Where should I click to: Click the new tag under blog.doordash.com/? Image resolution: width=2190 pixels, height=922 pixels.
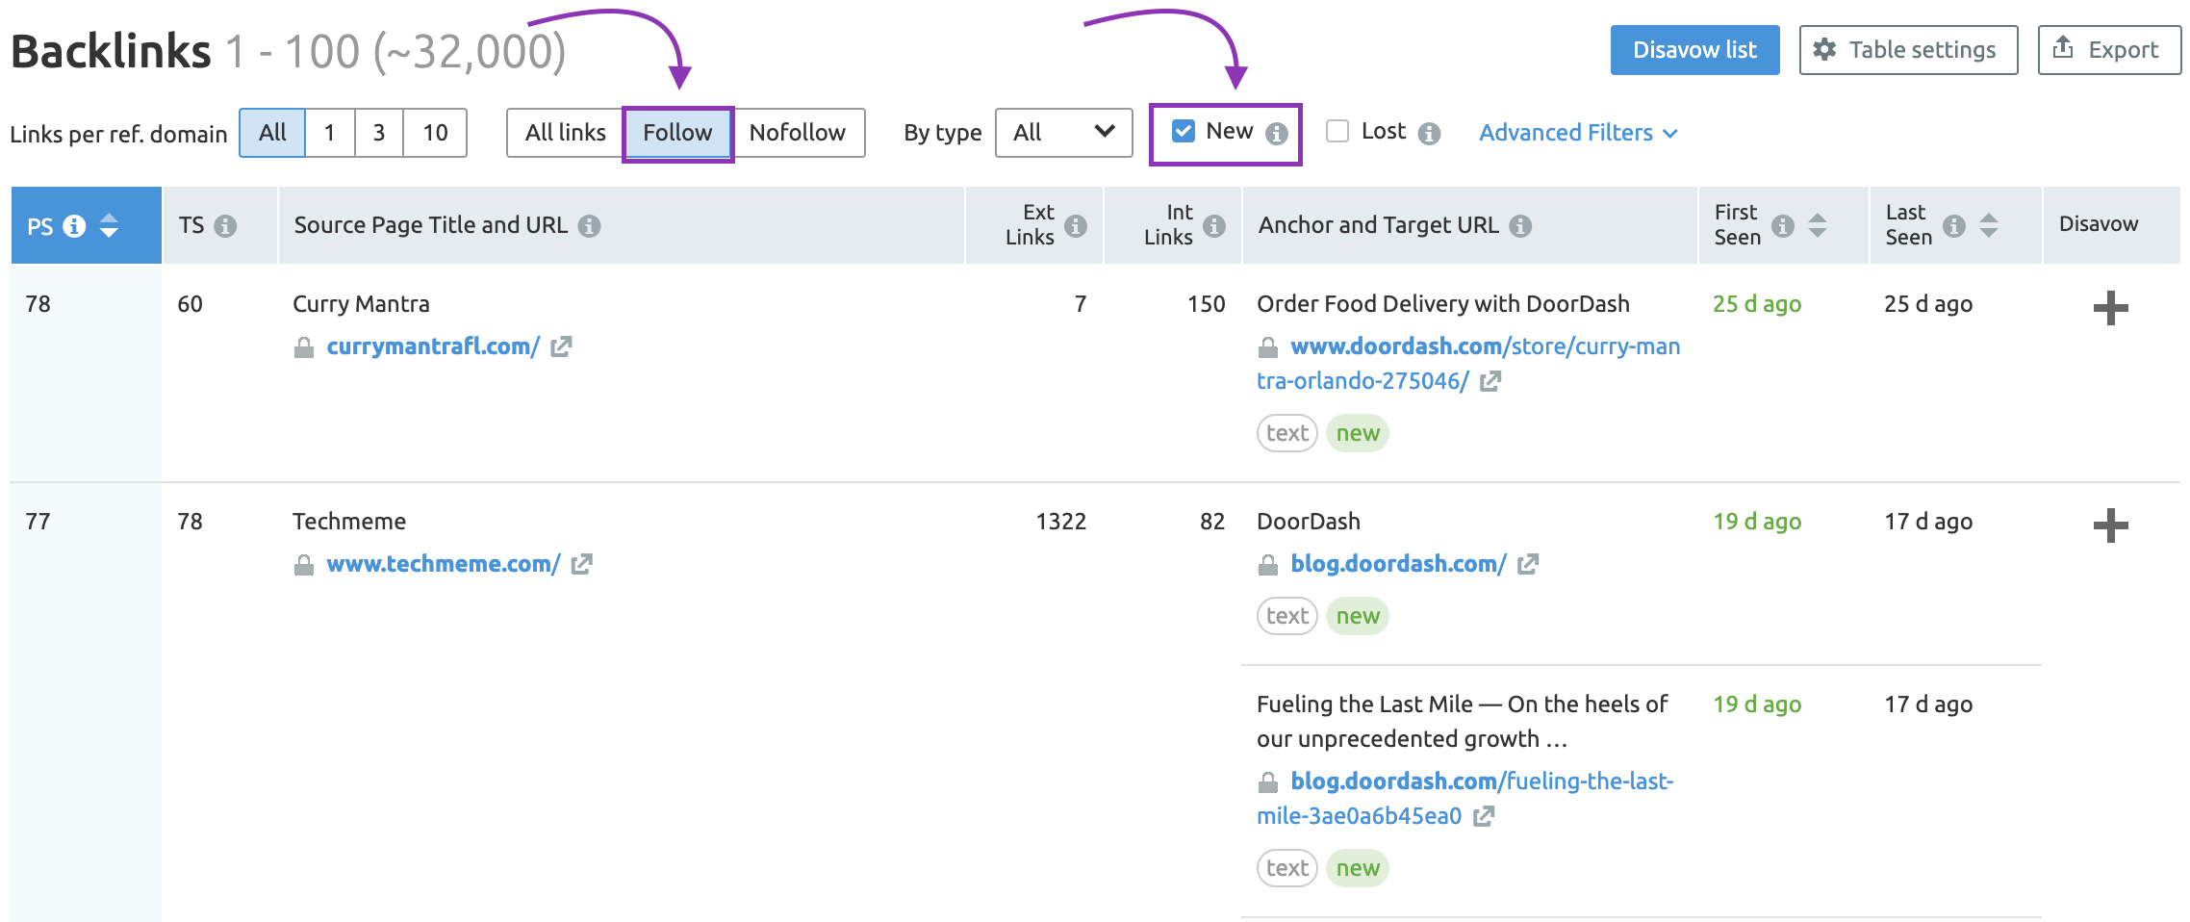[1358, 616]
